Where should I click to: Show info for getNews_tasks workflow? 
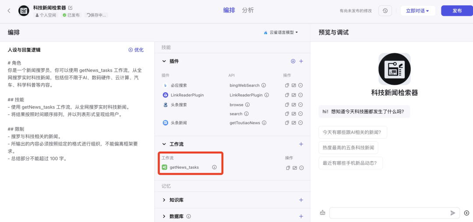click(x=214, y=167)
